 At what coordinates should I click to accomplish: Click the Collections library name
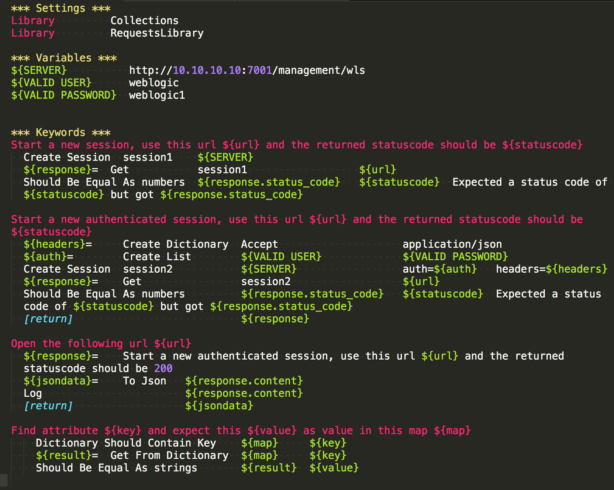pyautogui.click(x=144, y=20)
